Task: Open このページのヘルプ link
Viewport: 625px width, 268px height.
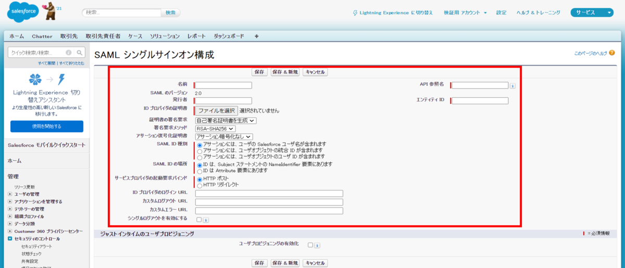Action: pyautogui.click(x=591, y=53)
